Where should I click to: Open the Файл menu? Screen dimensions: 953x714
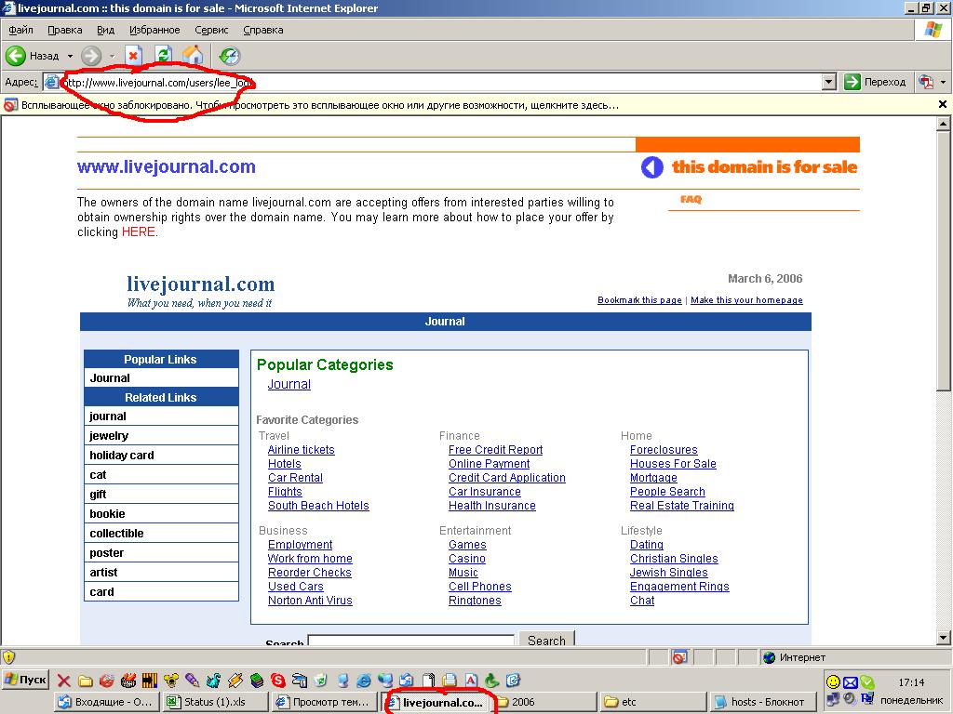(x=20, y=30)
